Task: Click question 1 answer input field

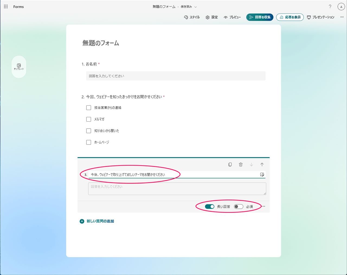Action: pyautogui.click(x=176, y=76)
